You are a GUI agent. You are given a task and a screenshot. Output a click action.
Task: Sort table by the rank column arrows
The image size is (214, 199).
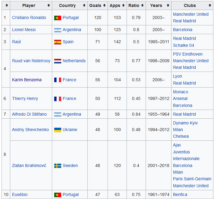[x=7, y=5]
